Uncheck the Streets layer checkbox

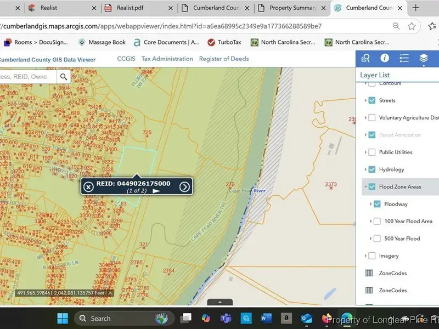tap(372, 100)
